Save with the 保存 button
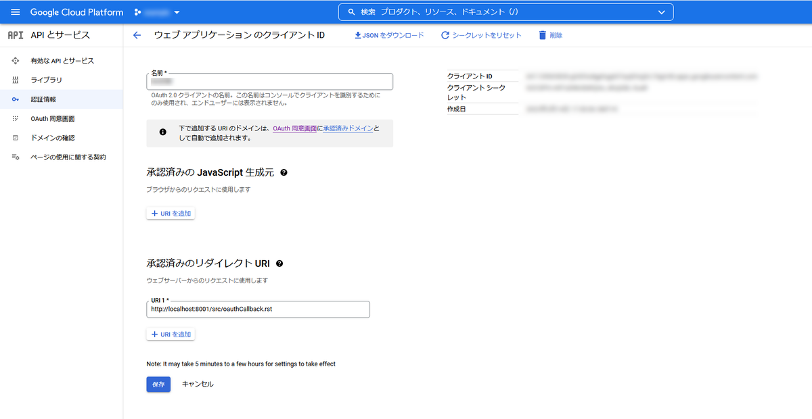This screenshot has width=812, height=419. (158, 384)
